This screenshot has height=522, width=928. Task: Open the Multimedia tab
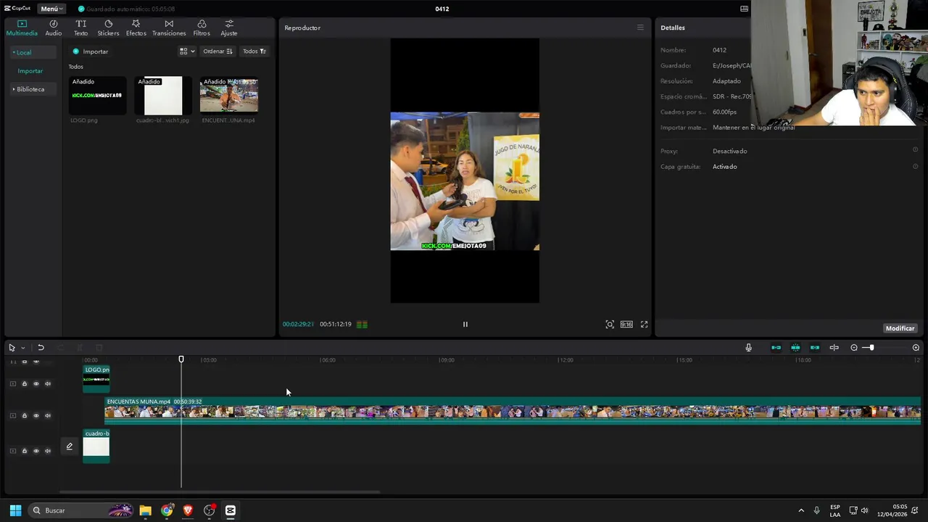(22, 28)
